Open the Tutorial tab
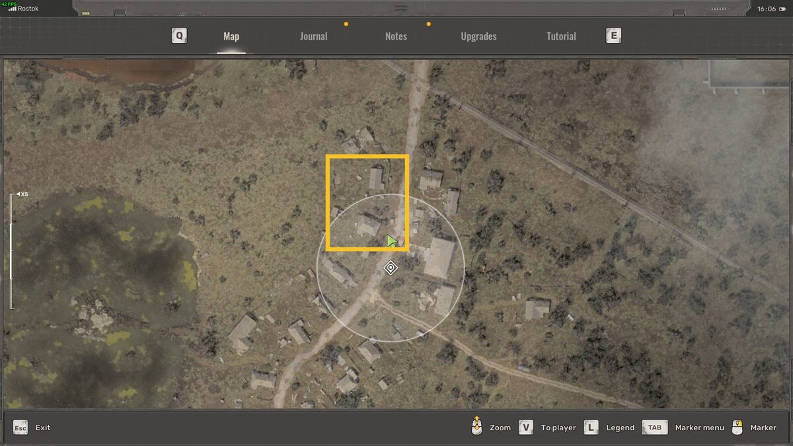Image resolution: width=793 pixels, height=446 pixels. point(561,36)
